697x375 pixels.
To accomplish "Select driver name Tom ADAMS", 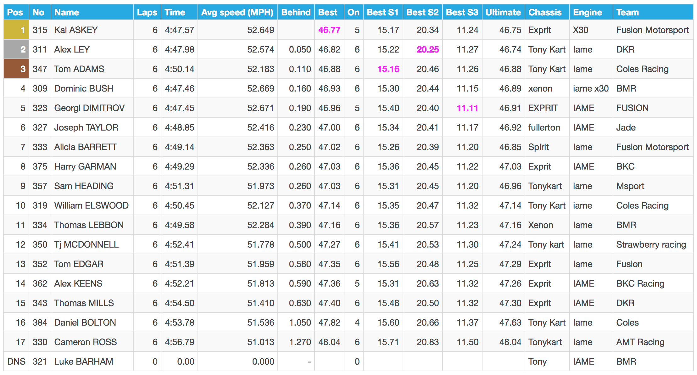I will click(79, 69).
